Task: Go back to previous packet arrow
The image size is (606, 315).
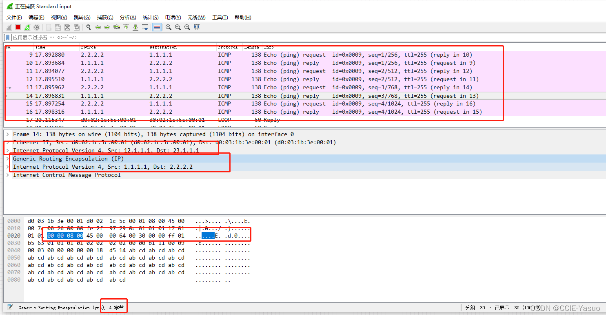Action: pyautogui.click(x=98, y=27)
